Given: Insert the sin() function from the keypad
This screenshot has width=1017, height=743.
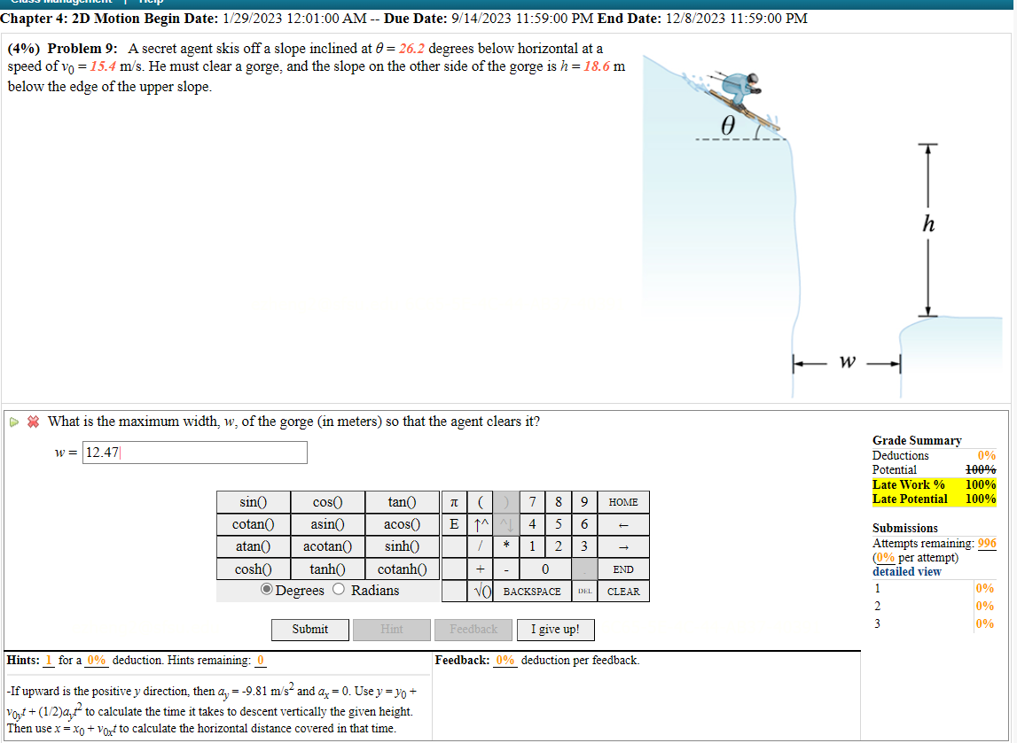Looking at the screenshot, I should click(x=253, y=502).
